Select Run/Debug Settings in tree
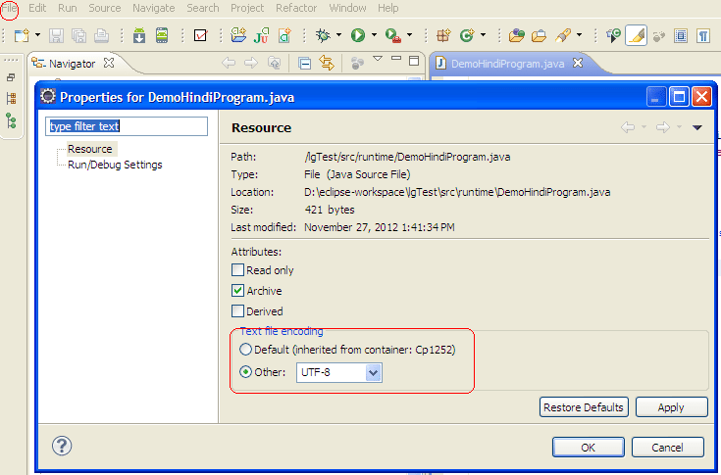This screenshot has height=475, width=721. 115,165
